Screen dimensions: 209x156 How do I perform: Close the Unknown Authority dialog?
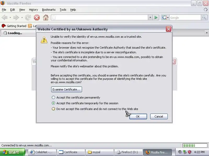169,29
